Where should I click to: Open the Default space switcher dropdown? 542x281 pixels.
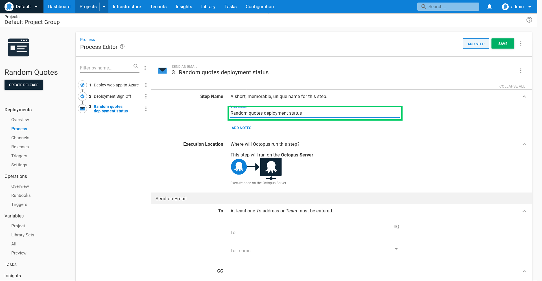(36, 6)
